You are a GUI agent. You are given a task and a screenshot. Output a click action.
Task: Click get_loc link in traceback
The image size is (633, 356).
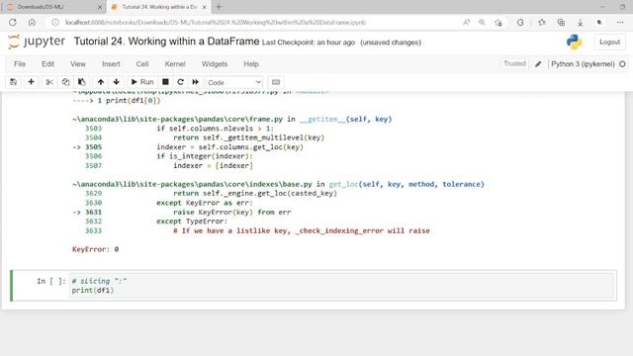[x=343, y=184]
